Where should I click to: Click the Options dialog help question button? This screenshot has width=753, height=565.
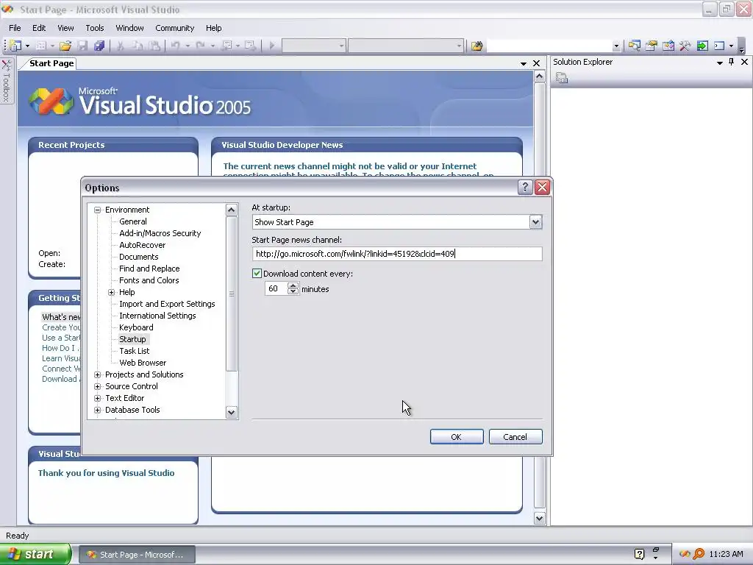point(525,187)
